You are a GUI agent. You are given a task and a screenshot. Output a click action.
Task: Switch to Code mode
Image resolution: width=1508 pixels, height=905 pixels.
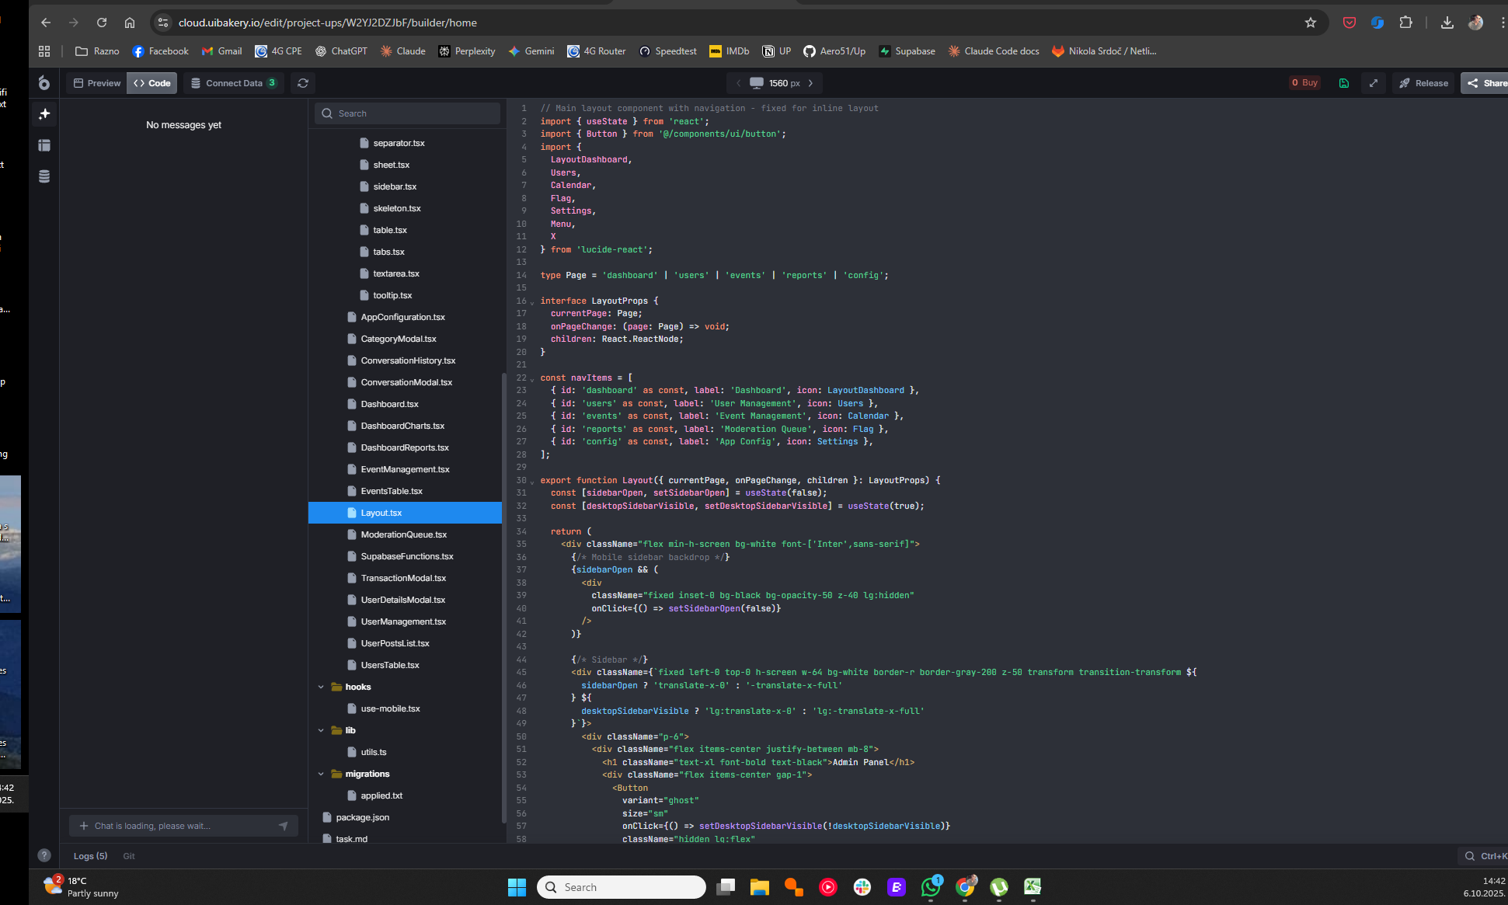point(152,83)
